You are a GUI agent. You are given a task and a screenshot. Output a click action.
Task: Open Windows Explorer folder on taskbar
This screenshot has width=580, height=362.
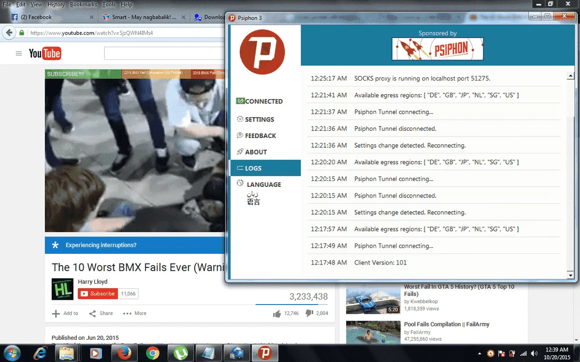click(66, 353)
